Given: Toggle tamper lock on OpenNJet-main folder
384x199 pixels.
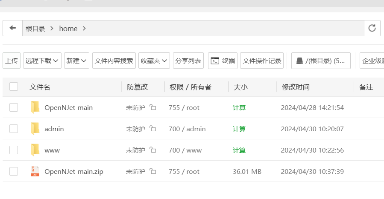Looking at the screenshot, I should coord(153,107).
